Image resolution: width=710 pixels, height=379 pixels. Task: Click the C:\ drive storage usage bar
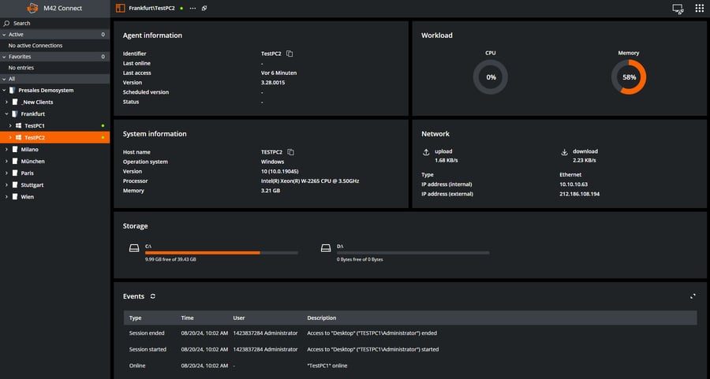(x=222, y=252)
